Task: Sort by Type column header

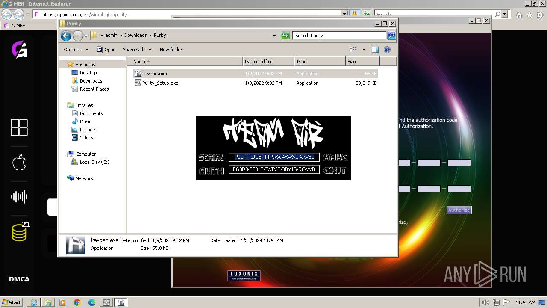Action: (x=320, y=62)
